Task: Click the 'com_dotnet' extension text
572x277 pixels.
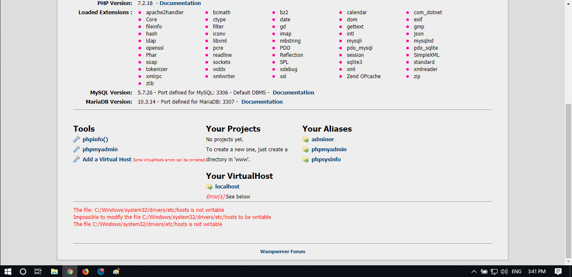Action: coord(428,13)
